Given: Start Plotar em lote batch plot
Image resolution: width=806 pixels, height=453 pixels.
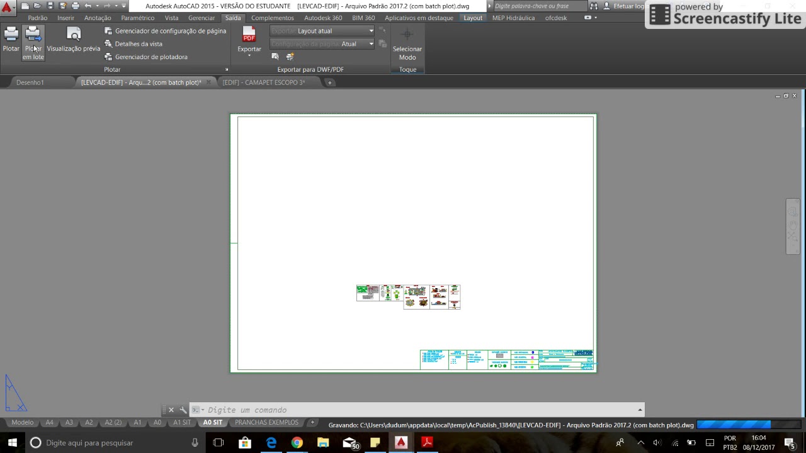Looking at the screenshot, I should coord(33,43).
